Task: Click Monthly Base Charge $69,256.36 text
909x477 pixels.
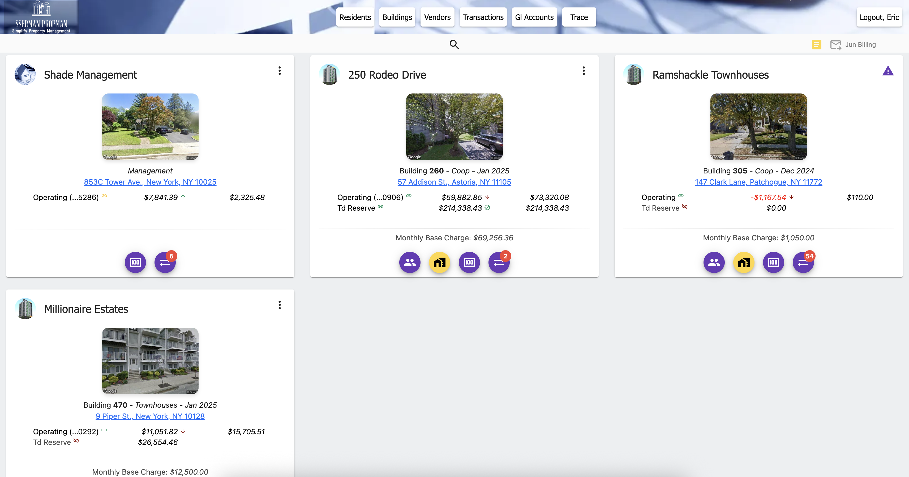Action: [454, 238]
